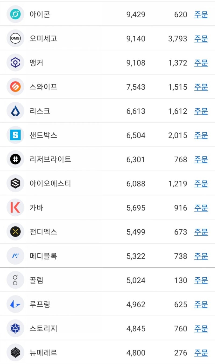Tap the 골렘 (Golem) coin logo
The image size is (215, 364).
pyautogui.click(x=15, y=280)
